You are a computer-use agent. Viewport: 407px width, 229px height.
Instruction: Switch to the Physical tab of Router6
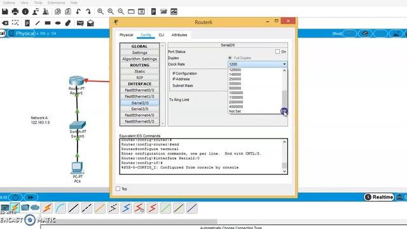pos(126,35)
